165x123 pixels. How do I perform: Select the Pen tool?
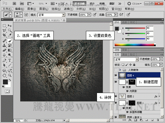pos(4,60)
